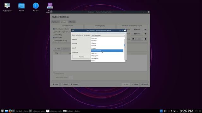Viewport: 202px width, 113px height.
Task: Expand the hidden system tray icons arrow
Action: click(177, 111)
